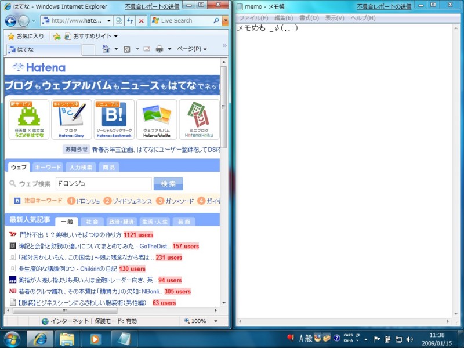This screenshot has width=464, height=348.
Task: Open Notepad from the taskbar
Action: tap(124, 339)
